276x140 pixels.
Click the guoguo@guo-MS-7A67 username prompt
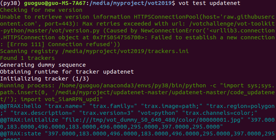pos(55,3)
